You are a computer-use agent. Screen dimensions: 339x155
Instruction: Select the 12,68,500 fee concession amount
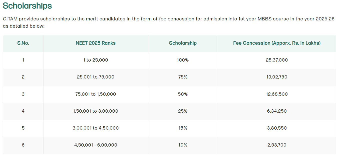point(277,94)
